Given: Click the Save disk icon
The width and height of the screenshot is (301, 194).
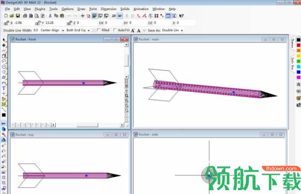Looking at the screenshot, I should tap(18, 16).
